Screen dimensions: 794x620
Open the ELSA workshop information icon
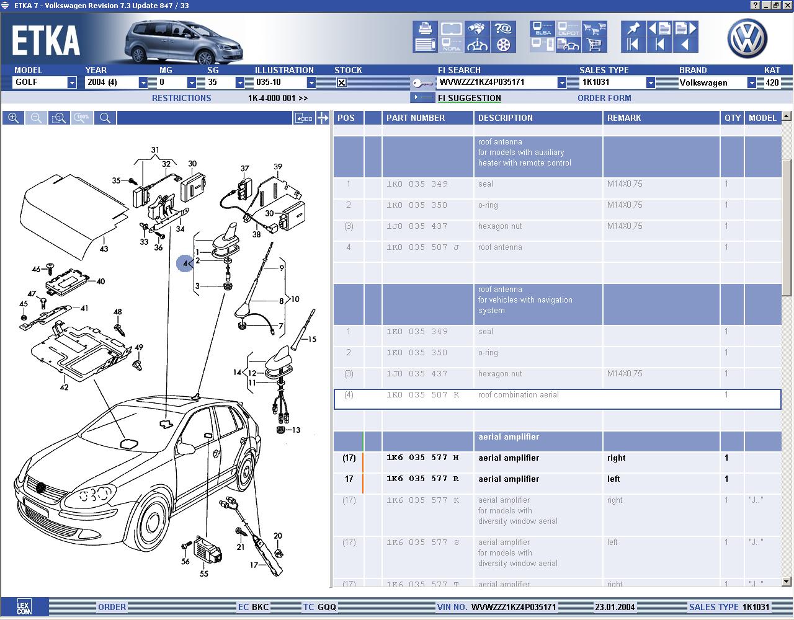click(542, 29)
